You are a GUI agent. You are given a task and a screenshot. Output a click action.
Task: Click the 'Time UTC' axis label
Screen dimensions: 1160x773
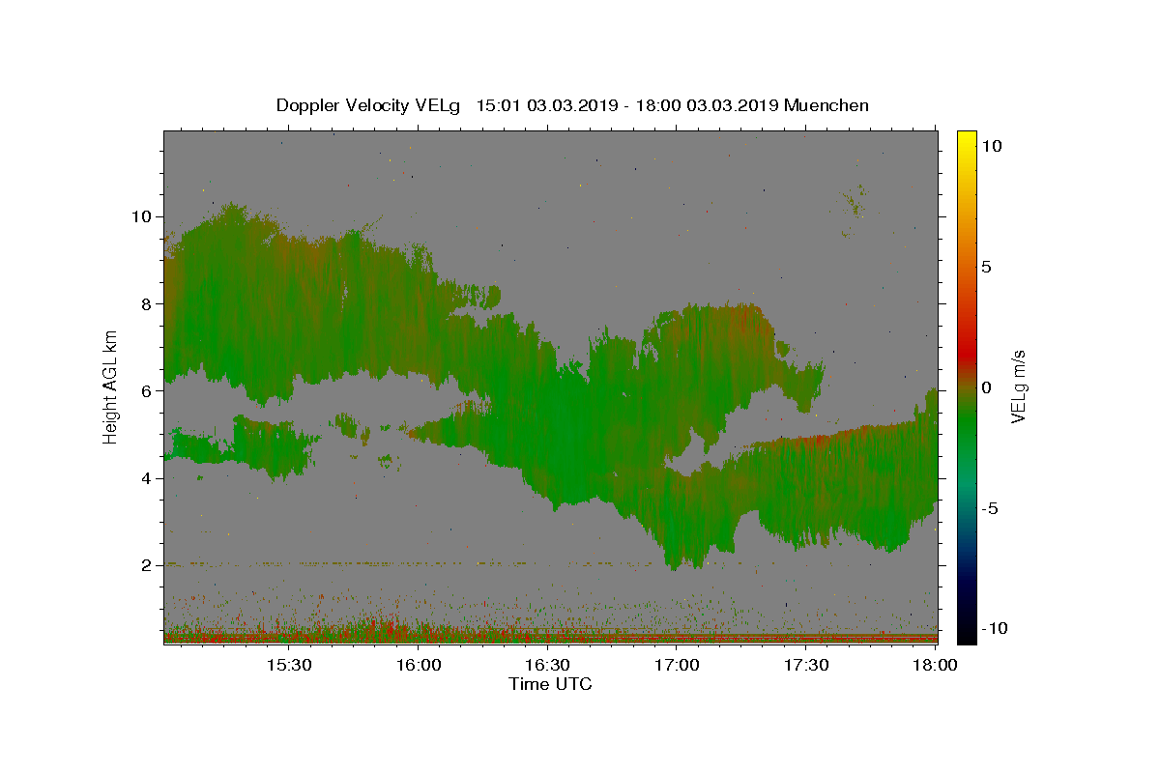pos(550,684)
